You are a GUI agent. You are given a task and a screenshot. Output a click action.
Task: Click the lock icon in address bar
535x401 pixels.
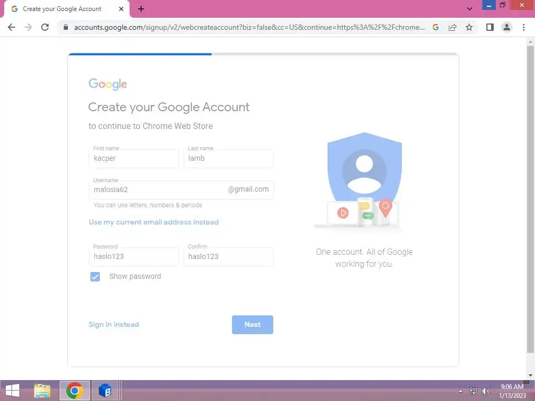pyautogui.click(x=66, y=27)
